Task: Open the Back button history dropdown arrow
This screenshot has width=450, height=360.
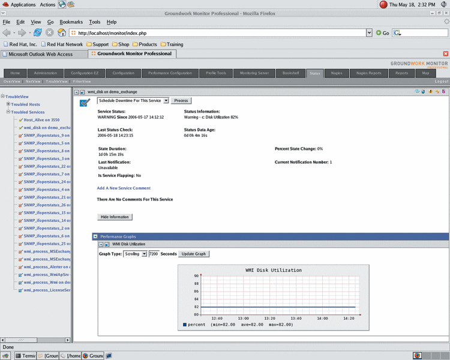Action: pos(14,33)
